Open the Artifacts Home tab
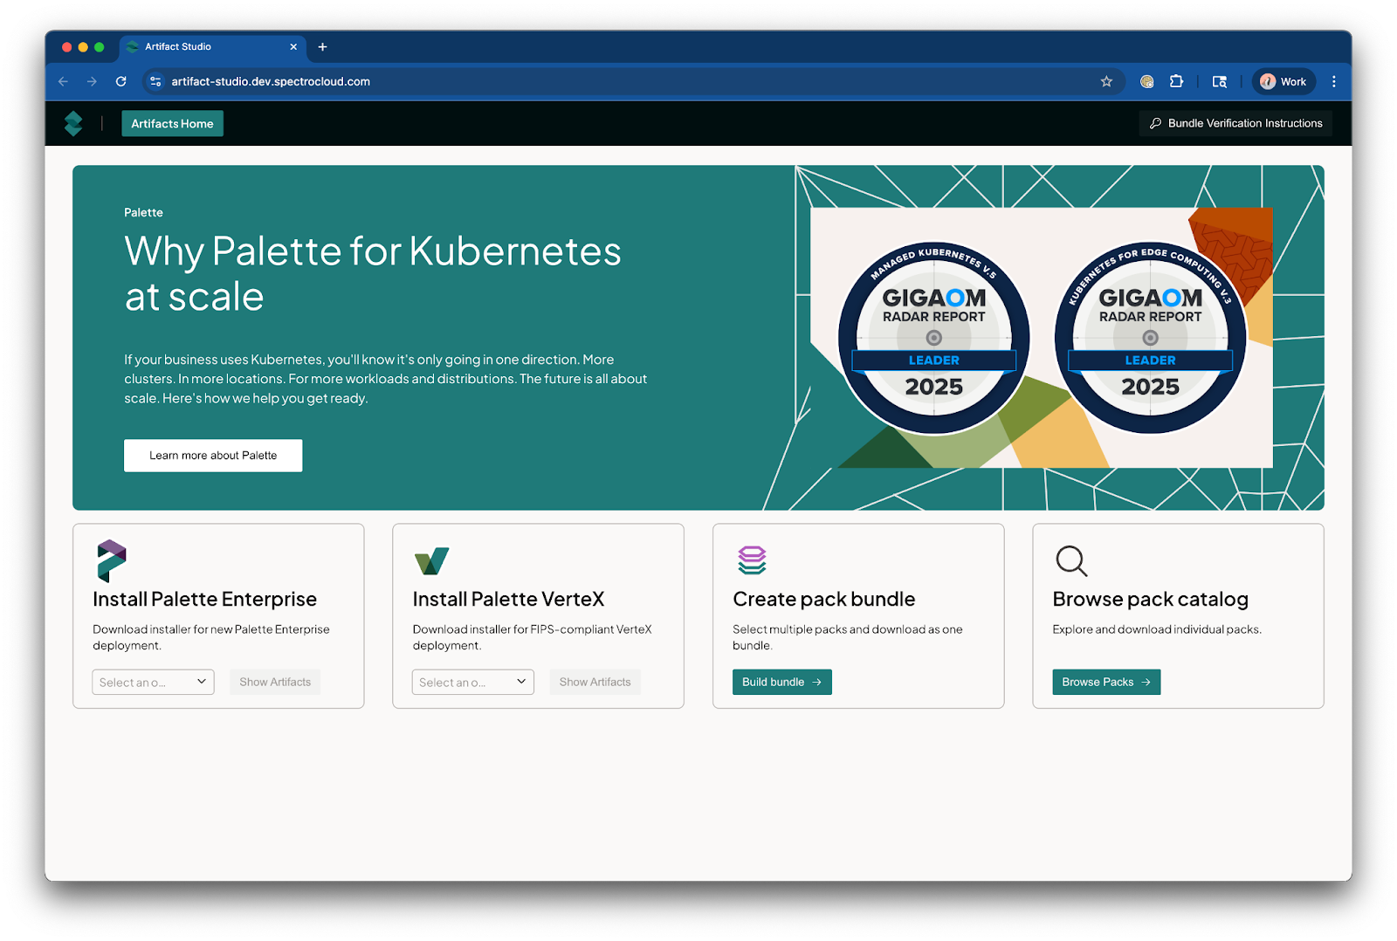This screenshot has width=1397, height=941. coord(172,123)
